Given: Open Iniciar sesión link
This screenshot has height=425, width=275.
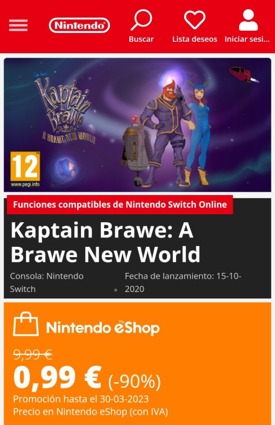Looking at the screenshot, I should coord(247,39).
